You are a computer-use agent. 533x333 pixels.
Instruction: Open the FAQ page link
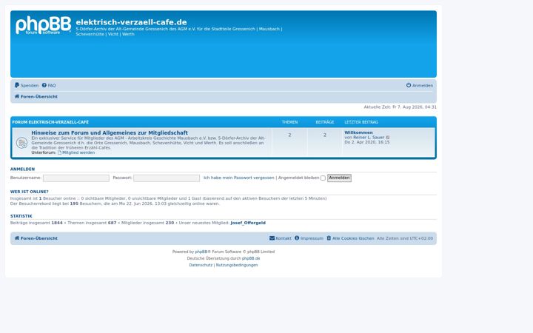[x=52, y=86]
